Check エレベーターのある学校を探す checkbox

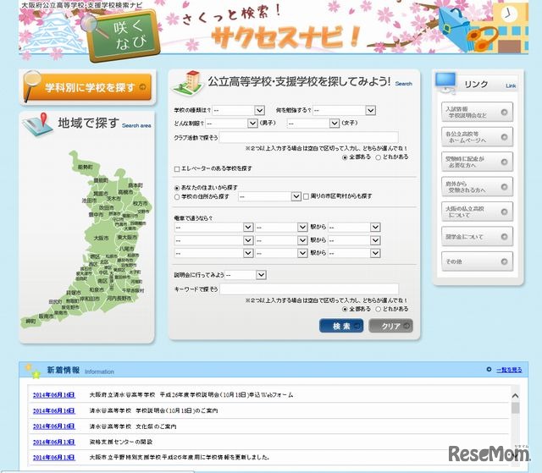pyautogui.click(x=177, y=168)
